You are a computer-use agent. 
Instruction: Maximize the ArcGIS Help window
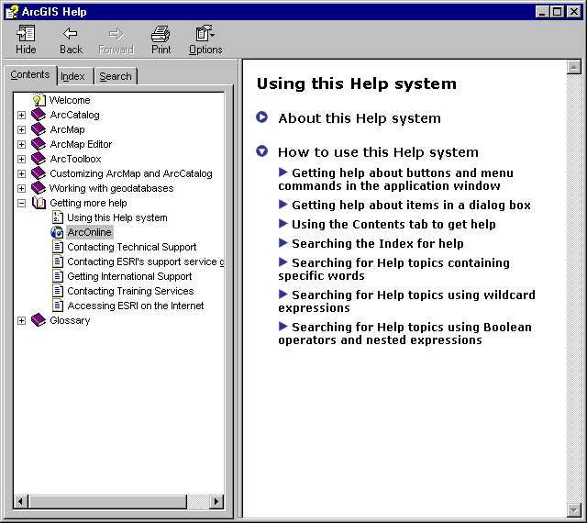[x=557, y=12]
